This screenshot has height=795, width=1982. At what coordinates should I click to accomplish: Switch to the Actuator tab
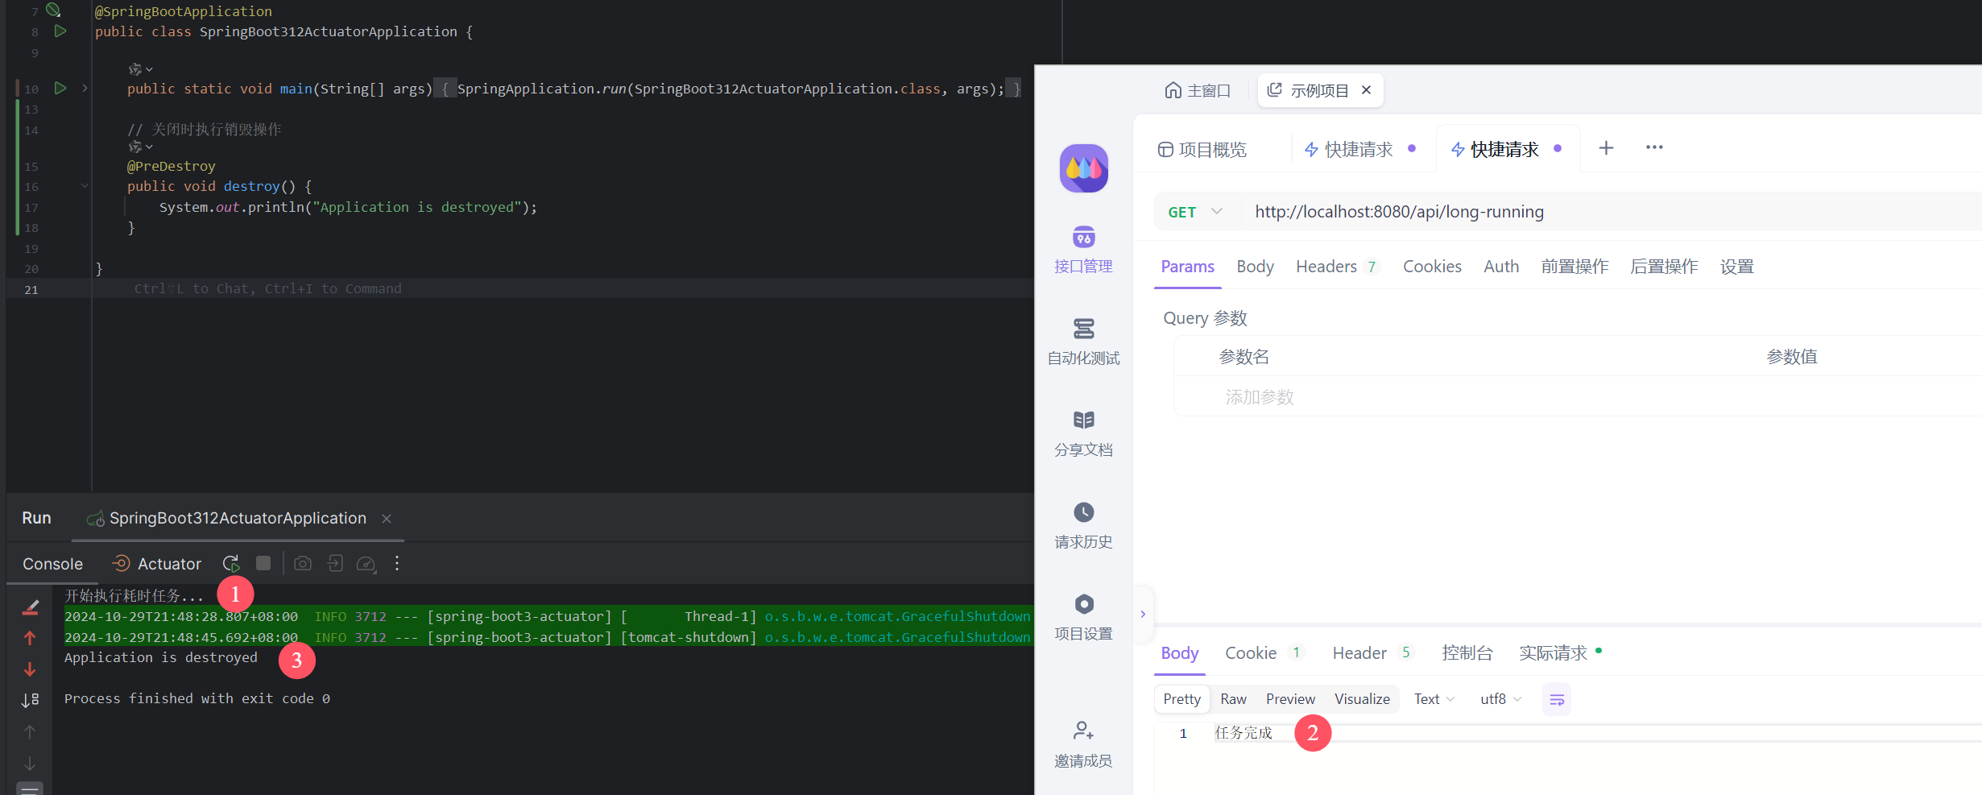[157, 564]
